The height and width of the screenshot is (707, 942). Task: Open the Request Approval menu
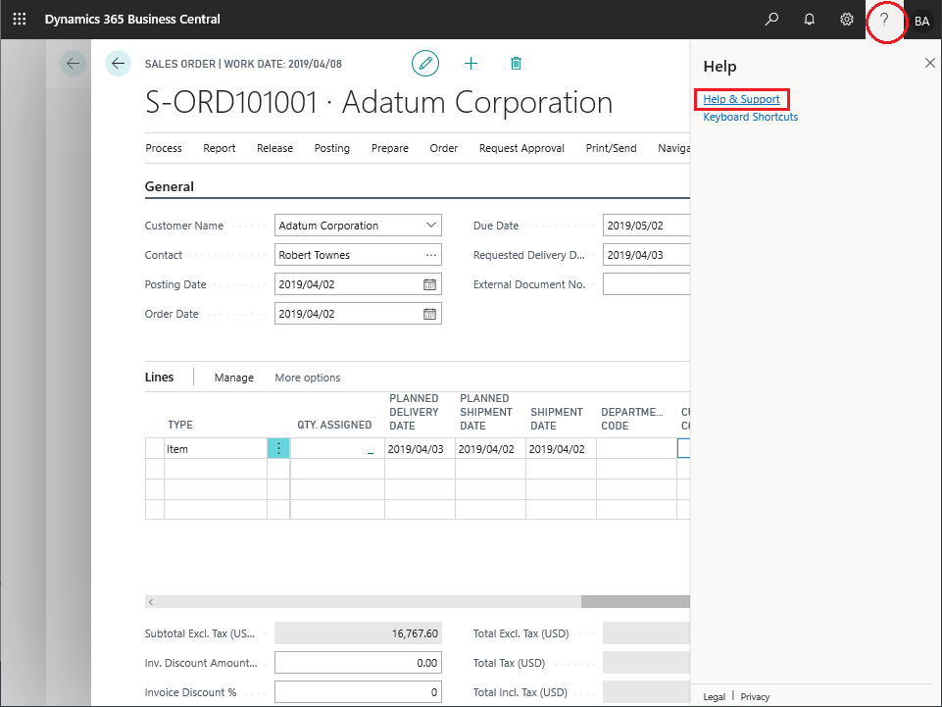coord(521,148)
